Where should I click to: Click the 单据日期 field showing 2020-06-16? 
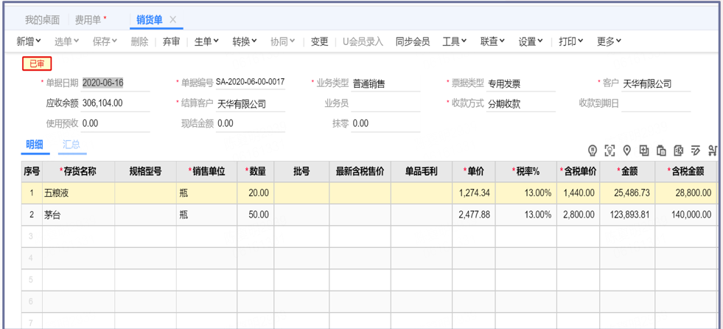103,83
